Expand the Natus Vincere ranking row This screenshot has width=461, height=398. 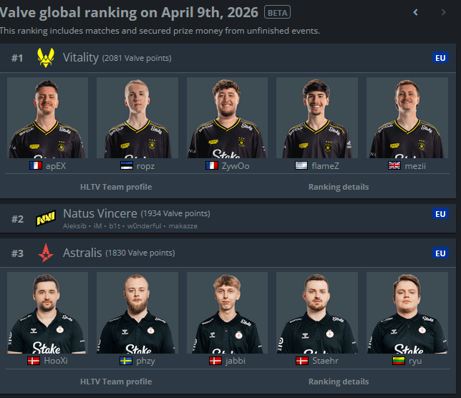click(228, 218)
